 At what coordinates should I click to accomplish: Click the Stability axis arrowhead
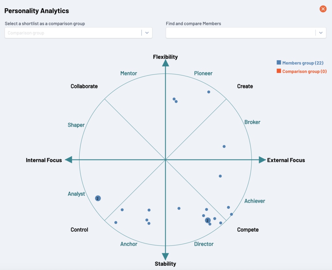[x=165, y=256]
